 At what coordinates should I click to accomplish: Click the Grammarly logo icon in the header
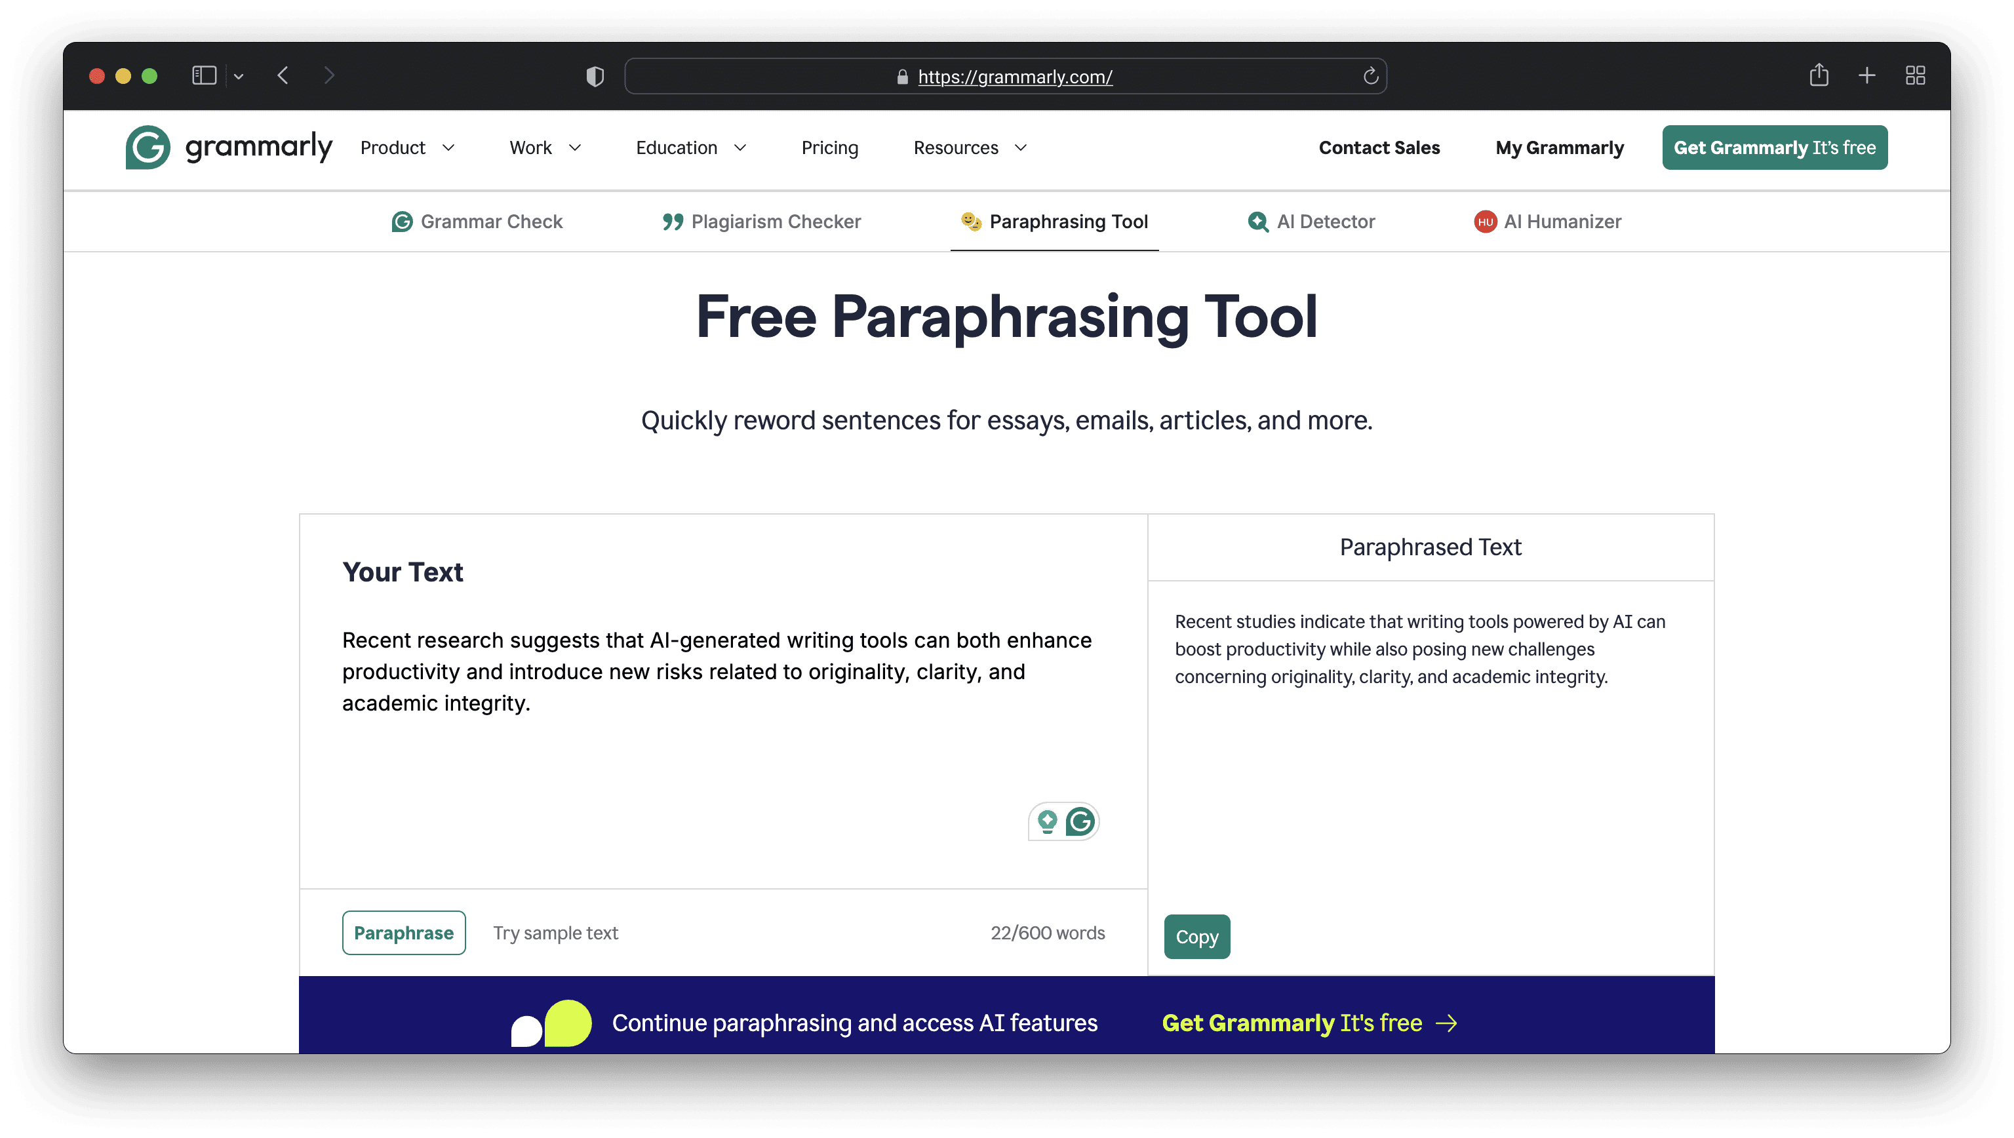click(148, 147)
